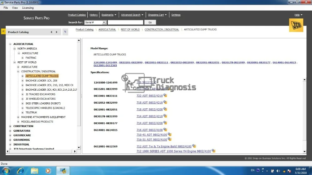Select TELESCOPIC HANDLERS (LOADALL) tree item

point(45,108)
